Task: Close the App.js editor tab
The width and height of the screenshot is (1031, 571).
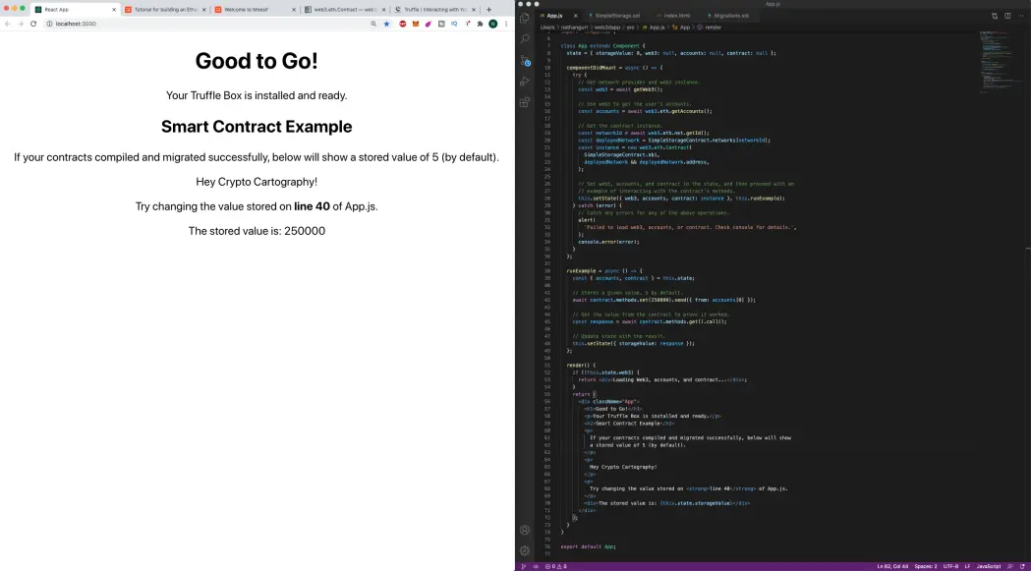Action: tap(575, 15)
